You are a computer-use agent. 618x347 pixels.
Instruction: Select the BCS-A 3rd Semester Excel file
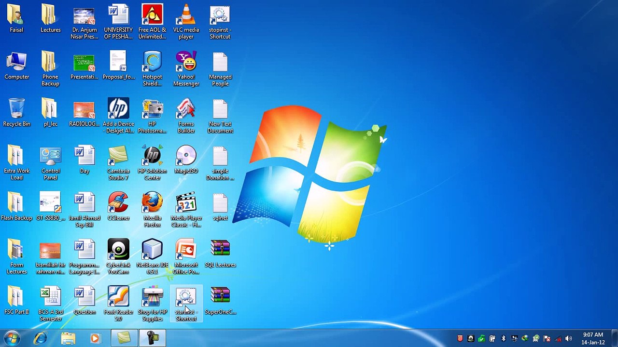coord(51,304)
